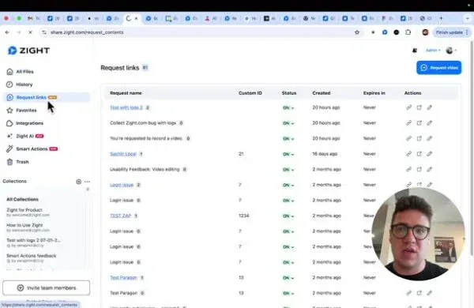Image resolution: width=474 pixels, height=308 pixels.
Task: Edit icon for You're requested to record row
Action: [429, 138]
